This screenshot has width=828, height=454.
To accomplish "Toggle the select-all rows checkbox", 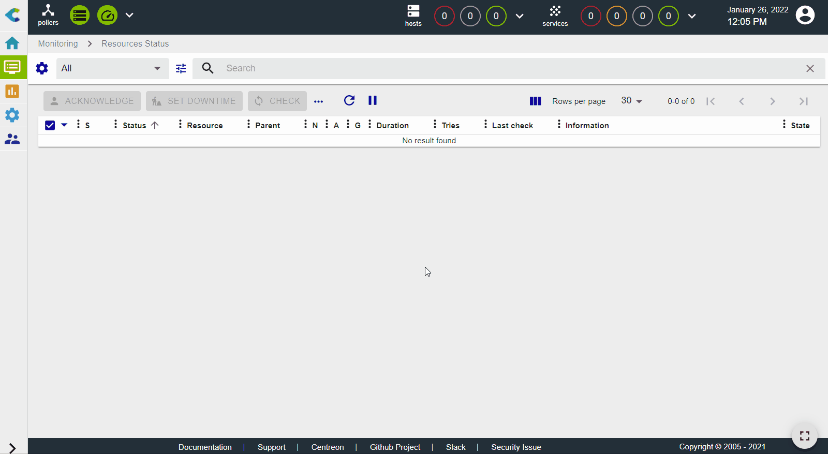I will pos(50,125).
